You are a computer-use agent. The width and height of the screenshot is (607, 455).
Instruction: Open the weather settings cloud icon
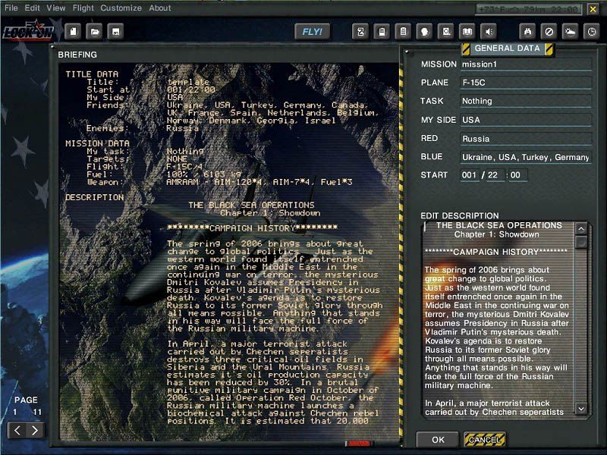point(569,31)
